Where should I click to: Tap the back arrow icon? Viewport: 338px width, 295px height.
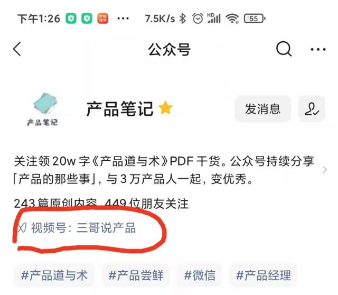point(17,49)
